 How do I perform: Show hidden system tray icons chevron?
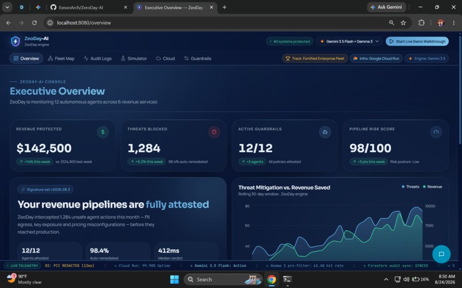point(386,279)
